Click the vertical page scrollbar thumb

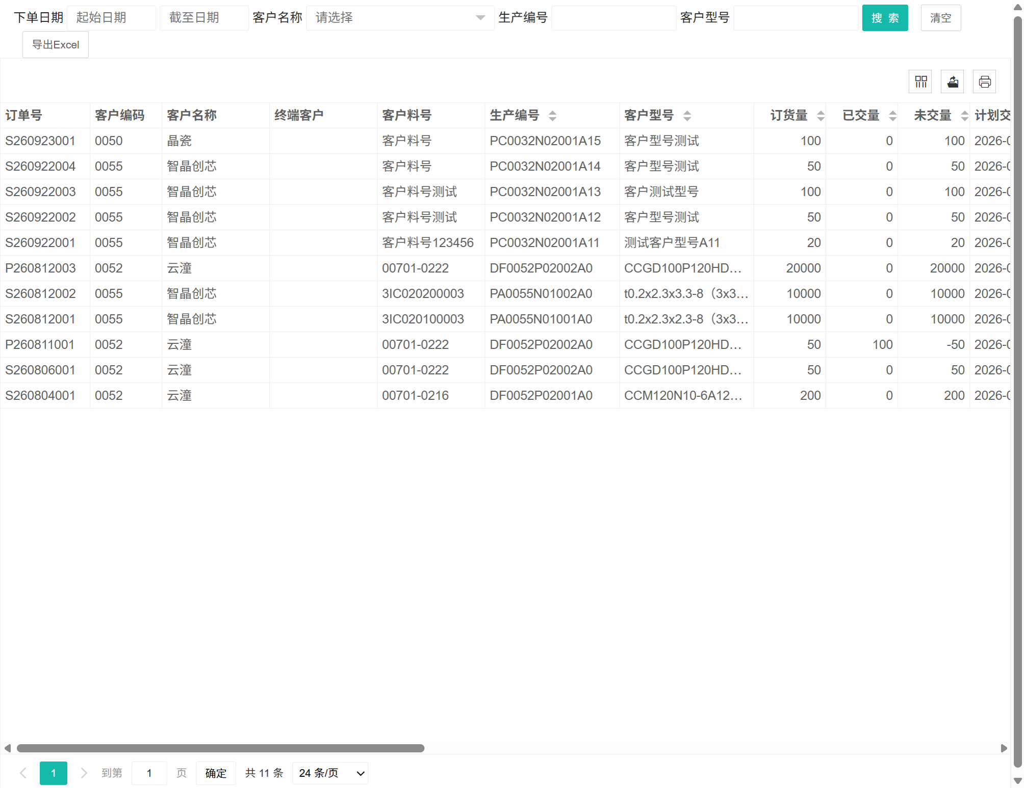[1017, 392]
